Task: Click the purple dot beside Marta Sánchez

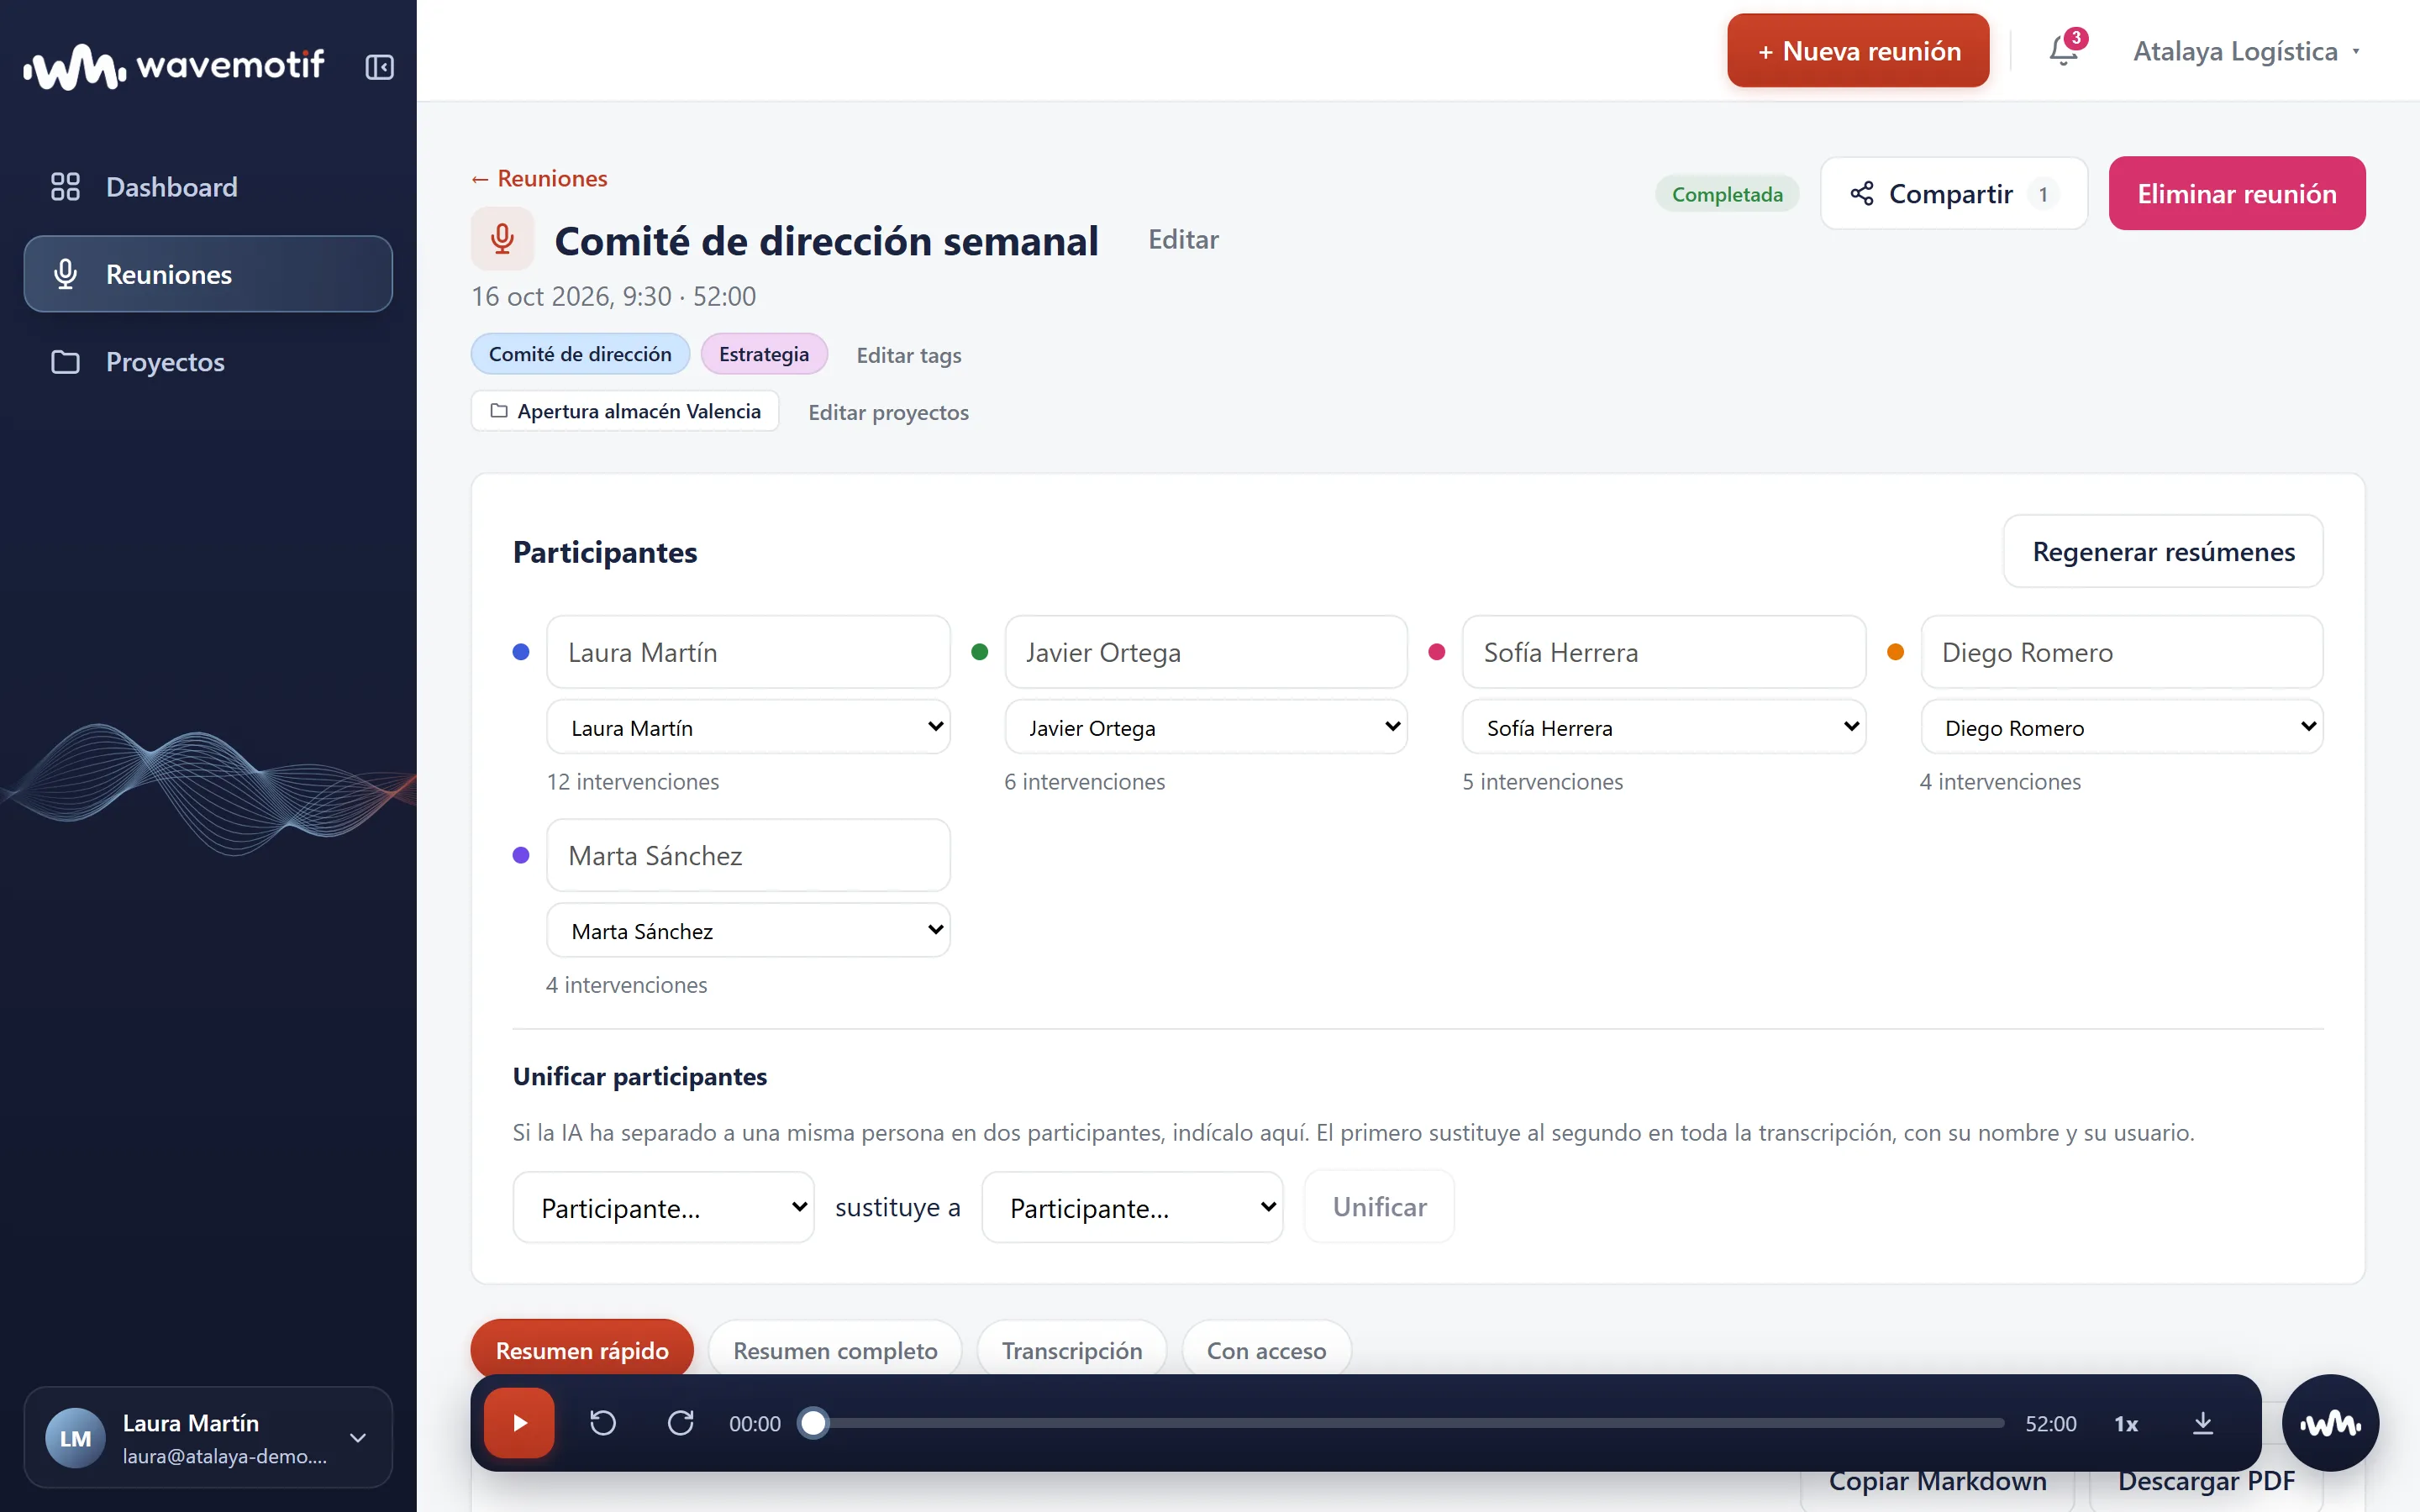Action: (521, 855)
